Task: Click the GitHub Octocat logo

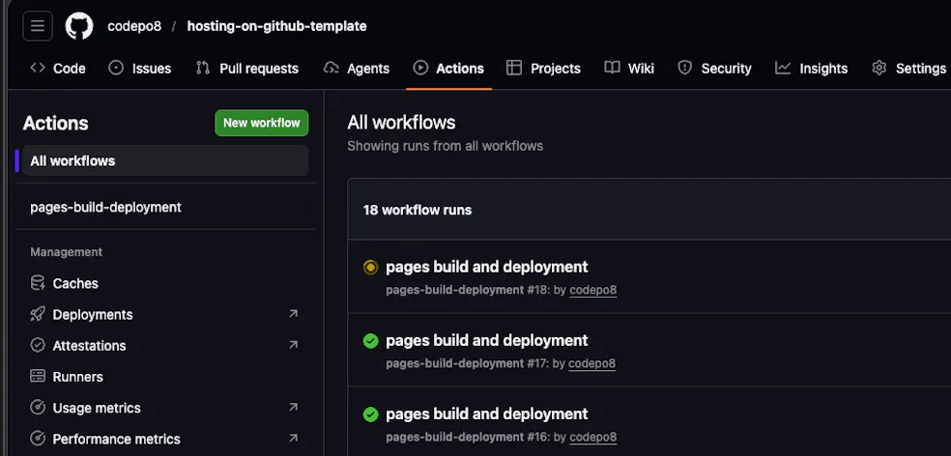Action: 79,26
